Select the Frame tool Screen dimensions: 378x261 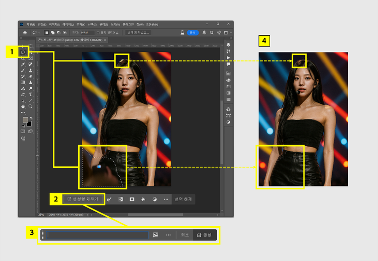31,58
